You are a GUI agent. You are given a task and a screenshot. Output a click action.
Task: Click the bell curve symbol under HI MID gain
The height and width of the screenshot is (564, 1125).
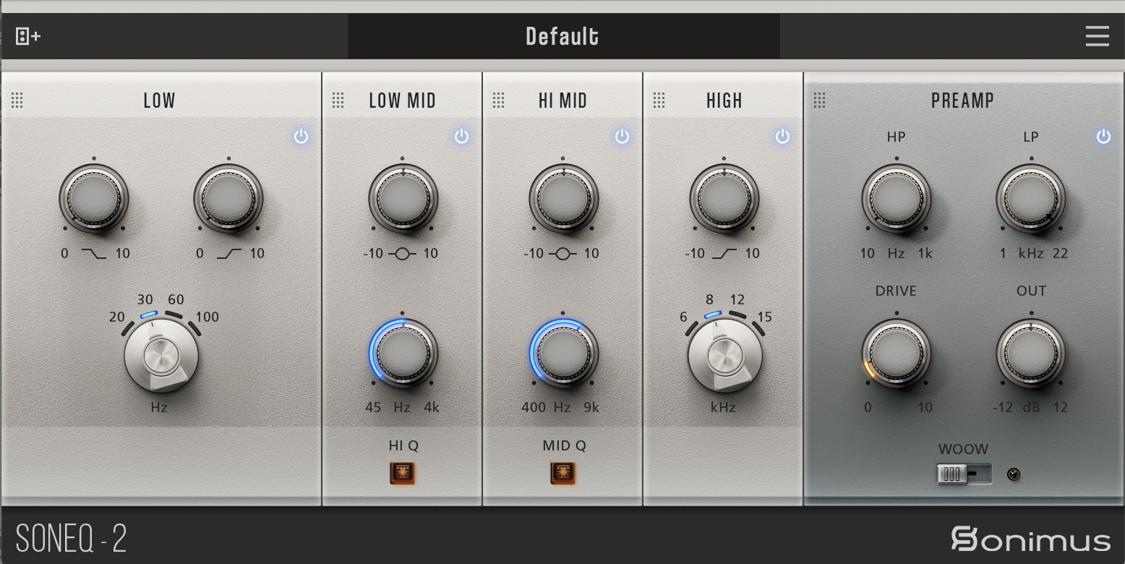pyautogui.click(x=563, y=253)
